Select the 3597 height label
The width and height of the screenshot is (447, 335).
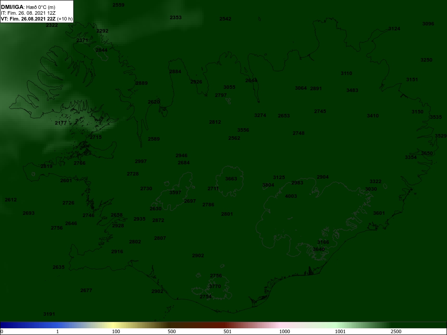coord(175,193)
